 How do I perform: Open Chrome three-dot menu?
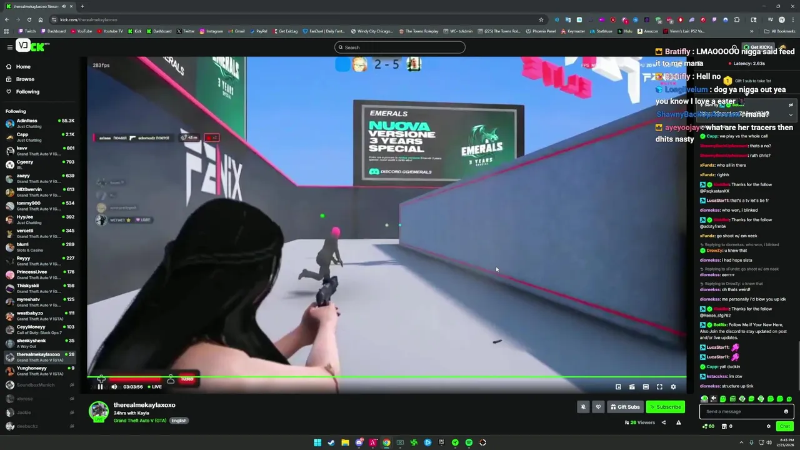click(x=792, y=19)
